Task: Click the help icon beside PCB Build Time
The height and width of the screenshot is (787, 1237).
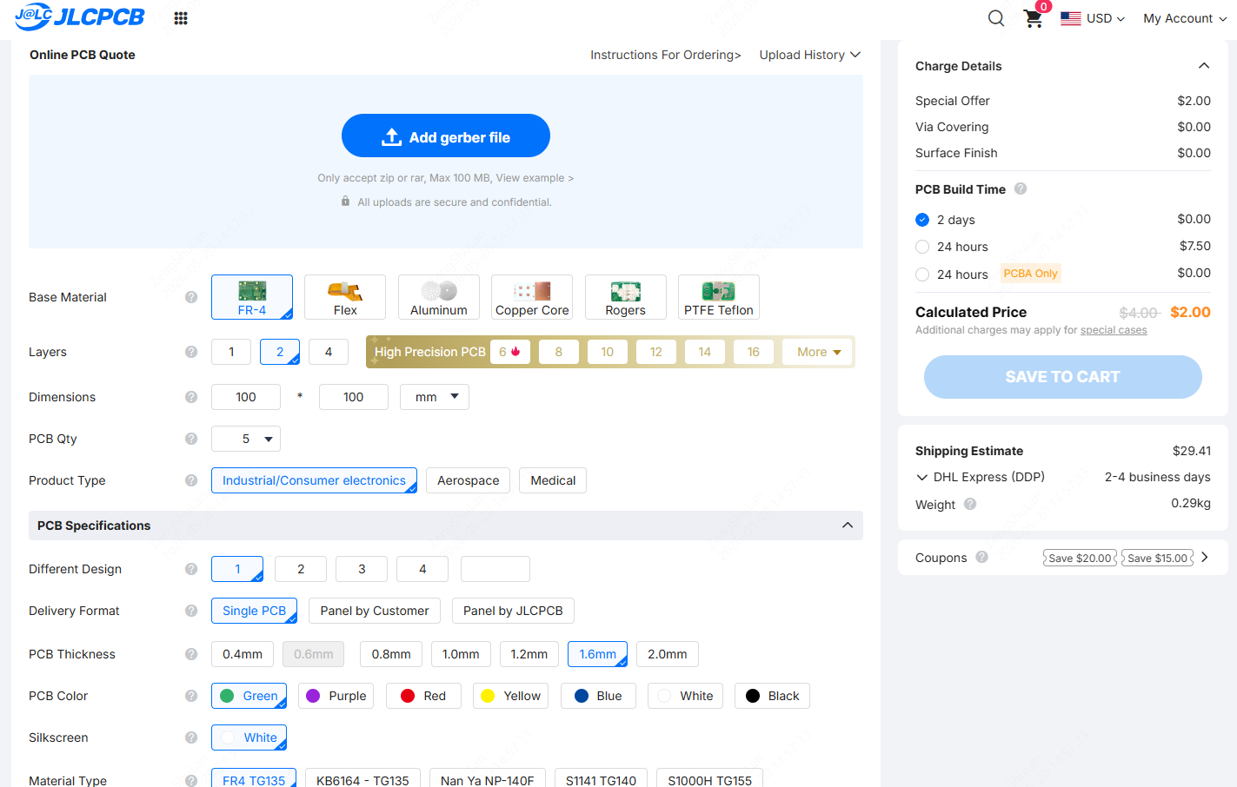Action: pos(1021,188)
